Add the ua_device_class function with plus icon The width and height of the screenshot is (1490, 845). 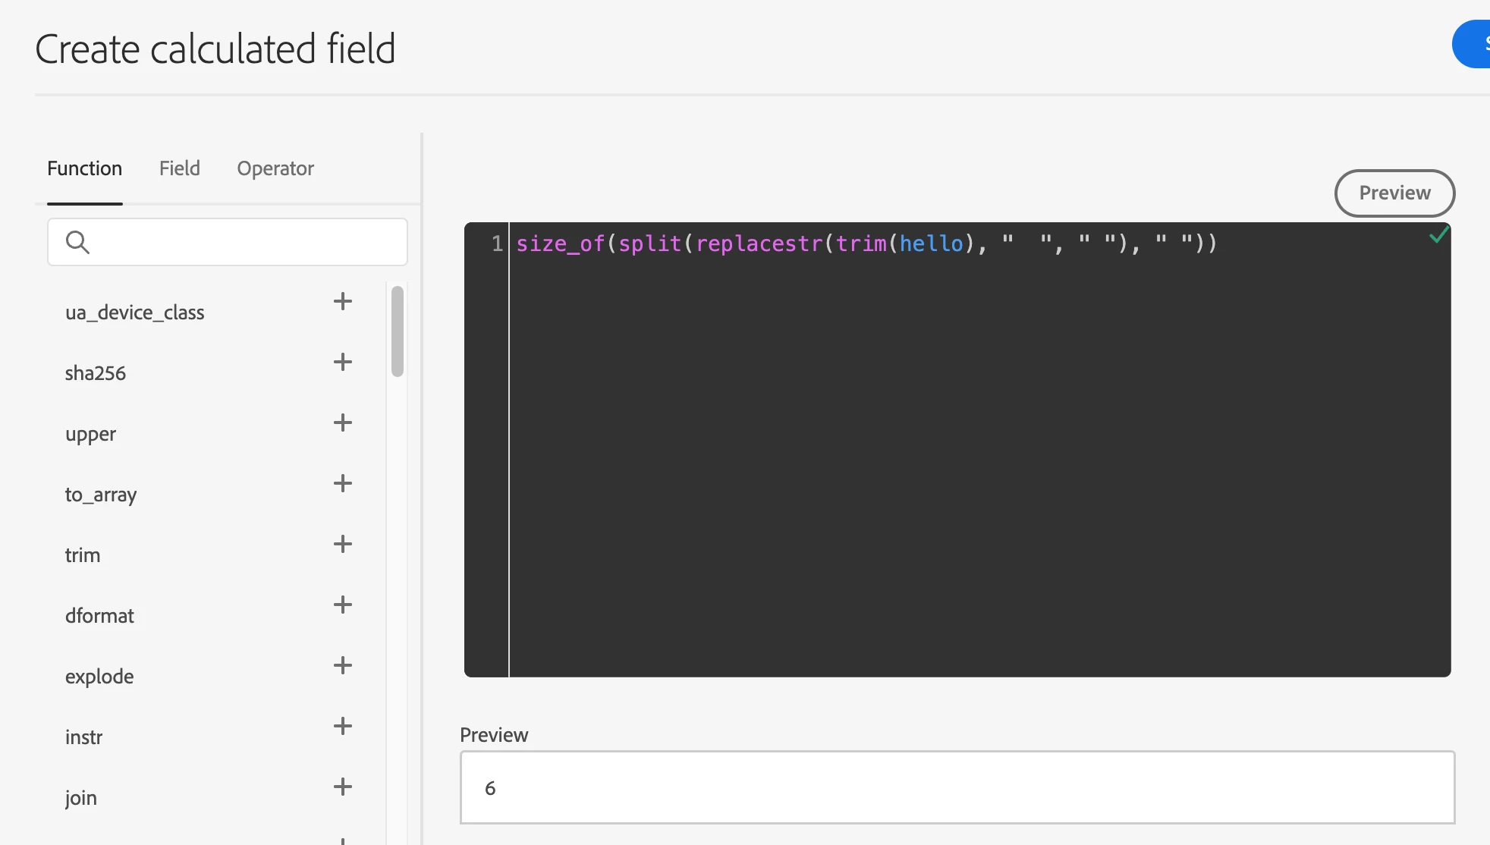point(343,301)
